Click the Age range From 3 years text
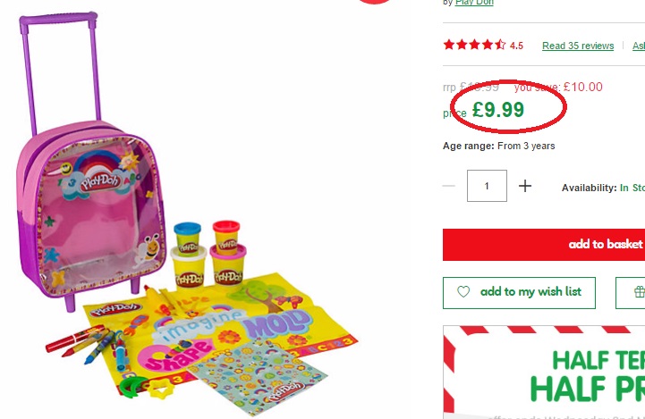 498,146
